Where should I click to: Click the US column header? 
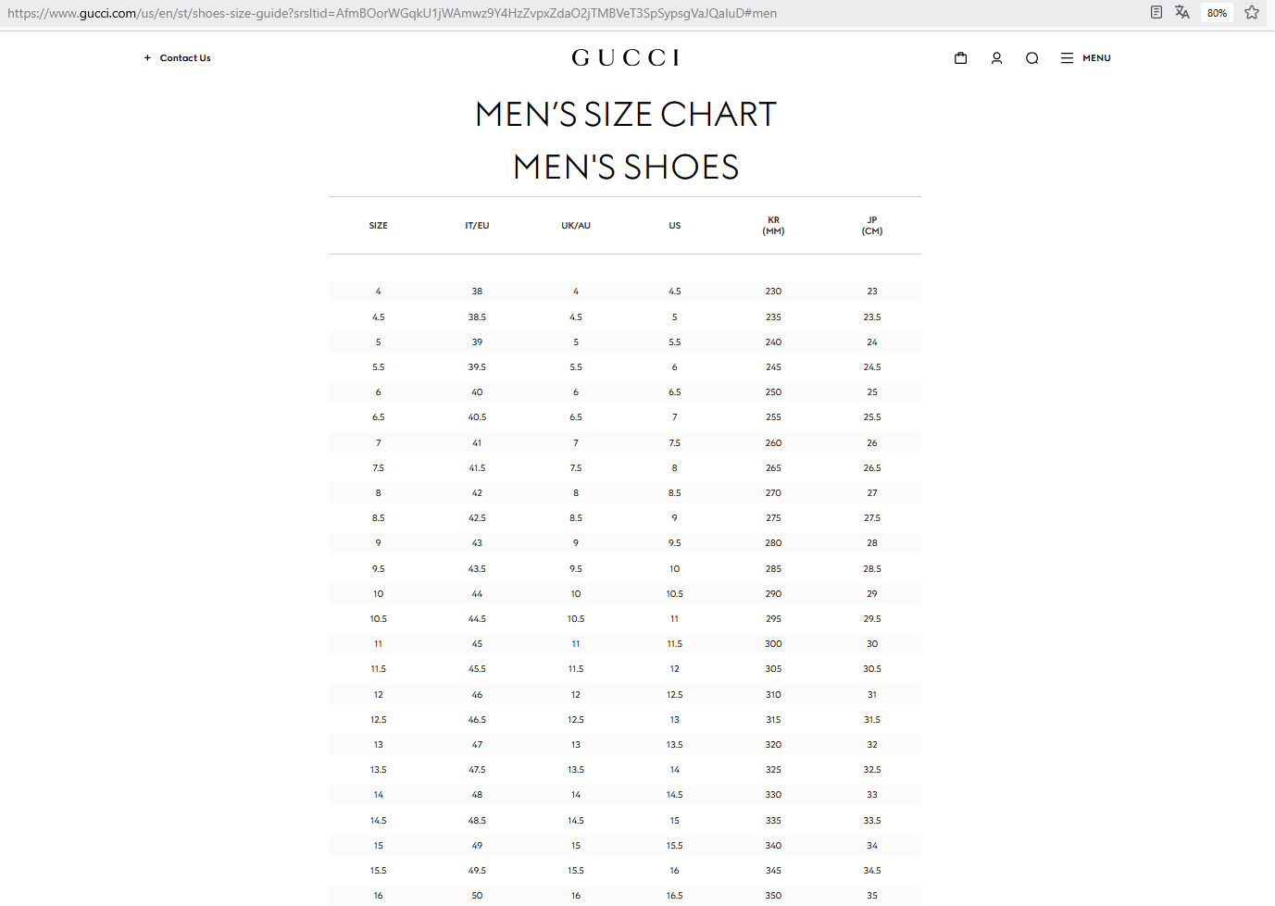pyautogui.click(x=674, y=225)
